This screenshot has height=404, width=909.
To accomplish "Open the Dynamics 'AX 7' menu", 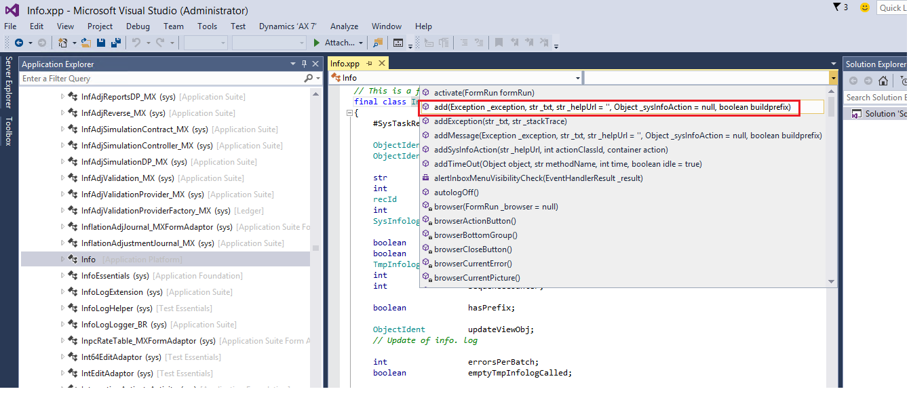I will [287, 26].
